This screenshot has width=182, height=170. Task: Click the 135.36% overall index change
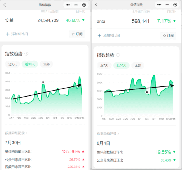click(x=71, y=151)
